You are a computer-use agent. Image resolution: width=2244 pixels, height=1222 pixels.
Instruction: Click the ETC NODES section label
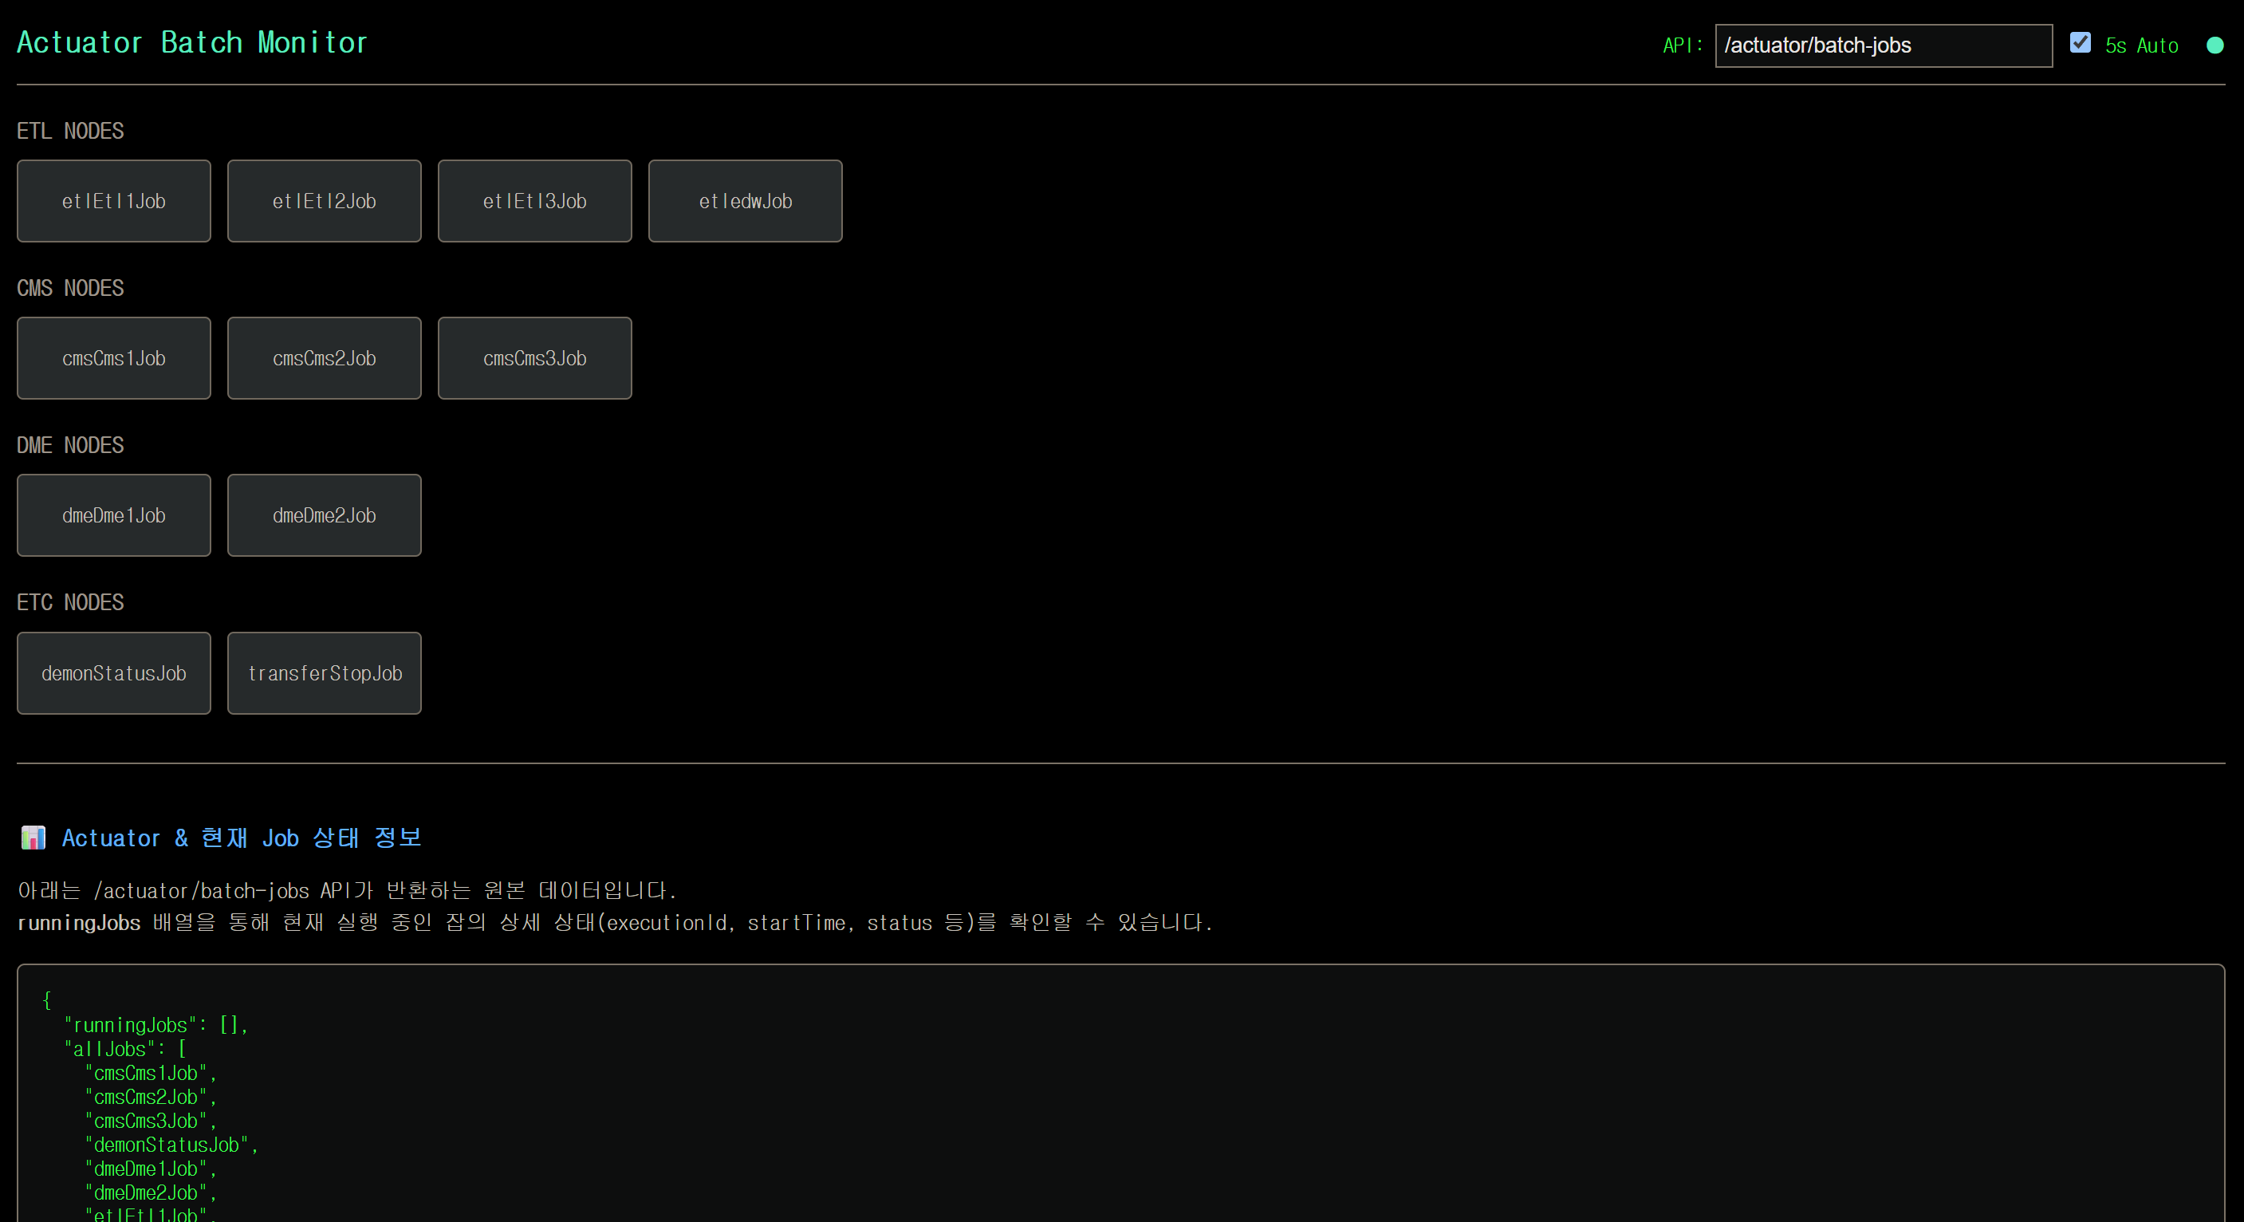click(70, 602)
